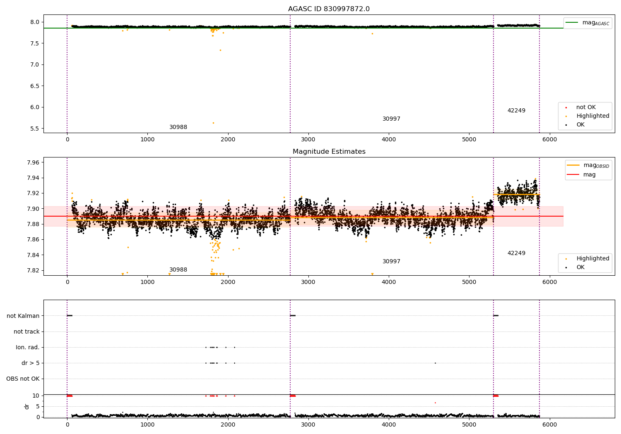The height and width of the screenshot is (434, 621).
Task: Click y-tick "7.86" on the middle plot
Action: 33,240
